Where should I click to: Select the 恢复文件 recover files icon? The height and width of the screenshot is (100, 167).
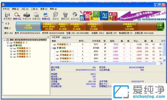pos(27,16)
